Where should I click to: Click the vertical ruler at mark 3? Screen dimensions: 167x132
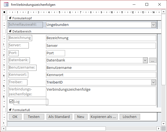(4, 65)
